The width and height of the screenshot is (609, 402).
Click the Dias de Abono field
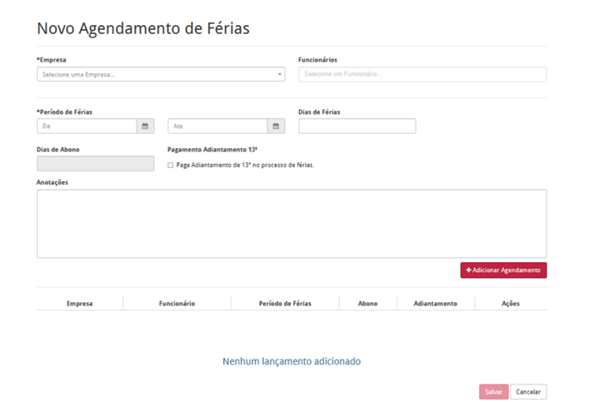pyautogui.click(x=95, y=164)
